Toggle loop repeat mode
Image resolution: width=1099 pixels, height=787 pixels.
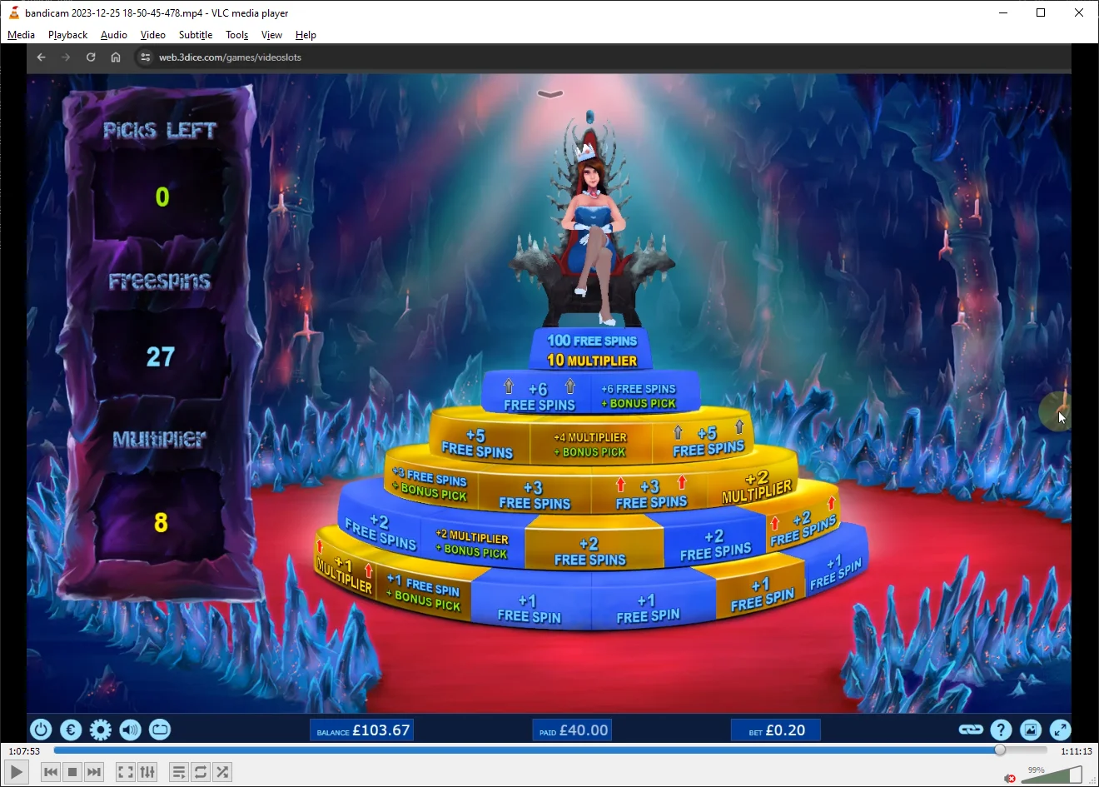point(201,772)
